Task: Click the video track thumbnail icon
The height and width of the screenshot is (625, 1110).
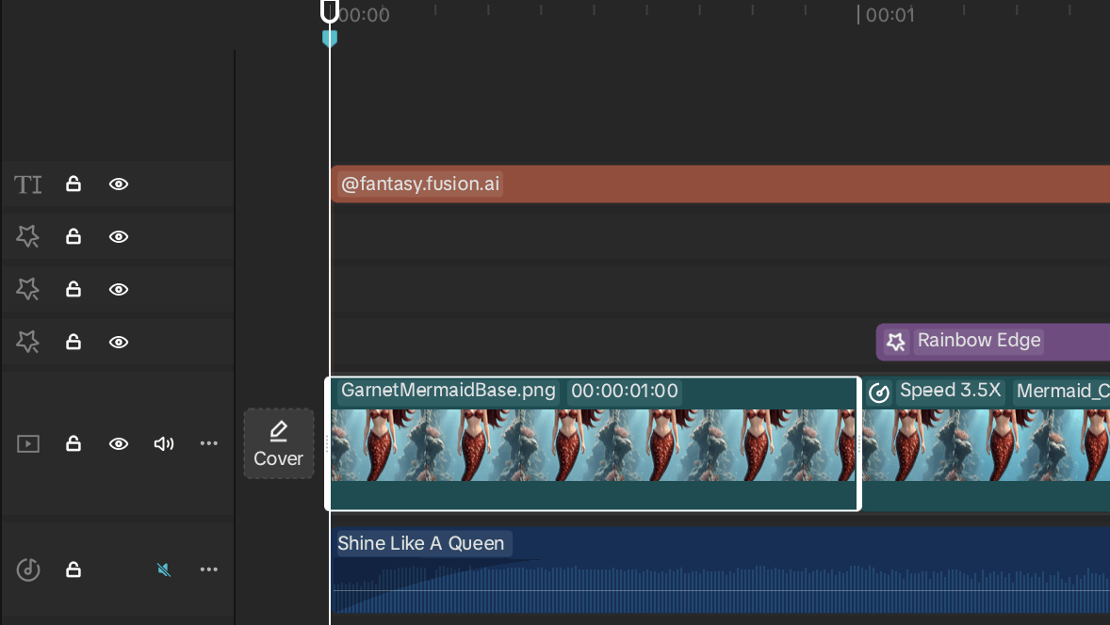Action: click(27, 443)
